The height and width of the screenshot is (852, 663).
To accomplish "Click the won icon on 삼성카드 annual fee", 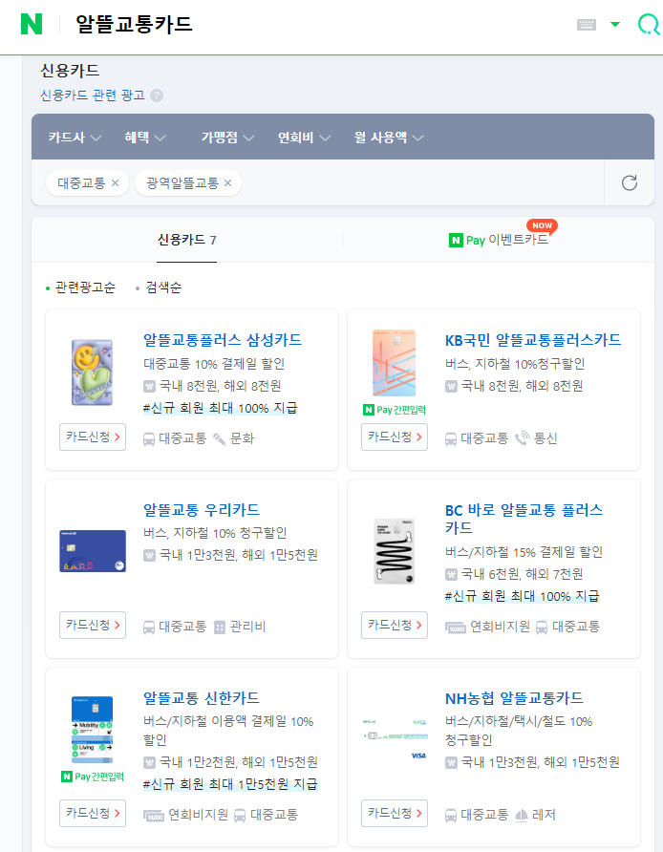I will pyautogui.click(x=149, y=386).
